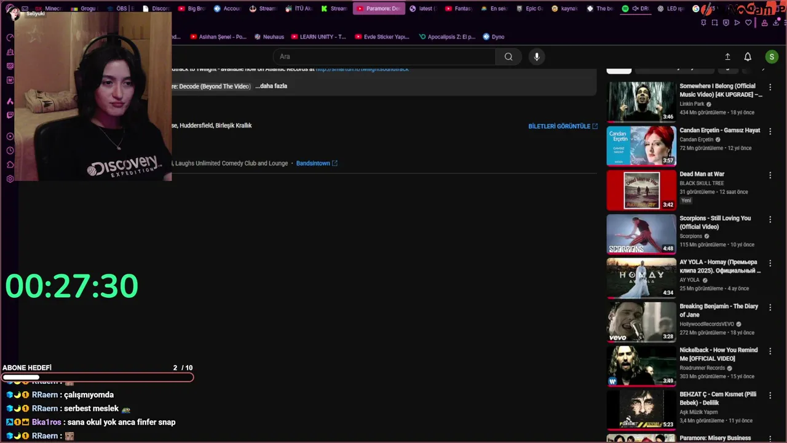Open the Dyno bookmark

pyautogui.click(x=494, y=37)
